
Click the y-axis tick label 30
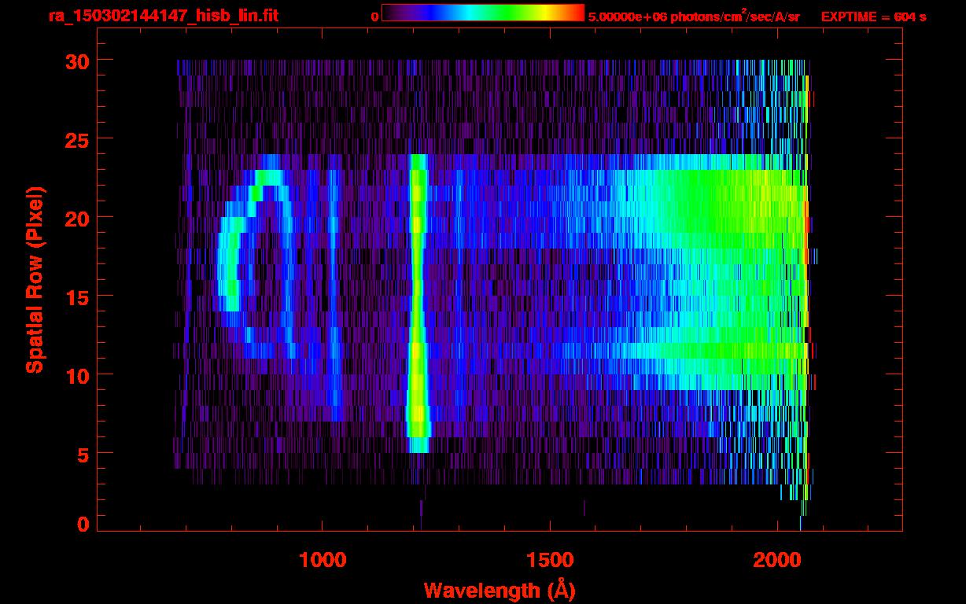pyautogui.click(x=76, y=61)
